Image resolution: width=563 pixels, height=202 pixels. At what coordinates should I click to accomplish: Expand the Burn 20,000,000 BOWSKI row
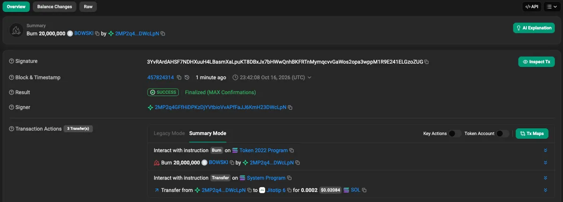coord(546,163)
